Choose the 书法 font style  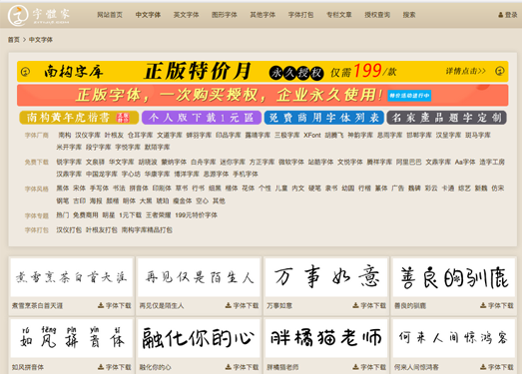119,188
